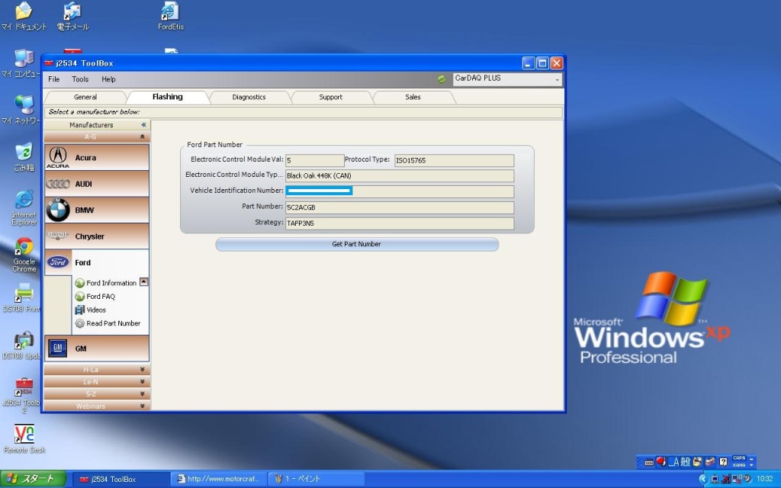Open the Chrysler manufacturer section

tap(97, 236)
